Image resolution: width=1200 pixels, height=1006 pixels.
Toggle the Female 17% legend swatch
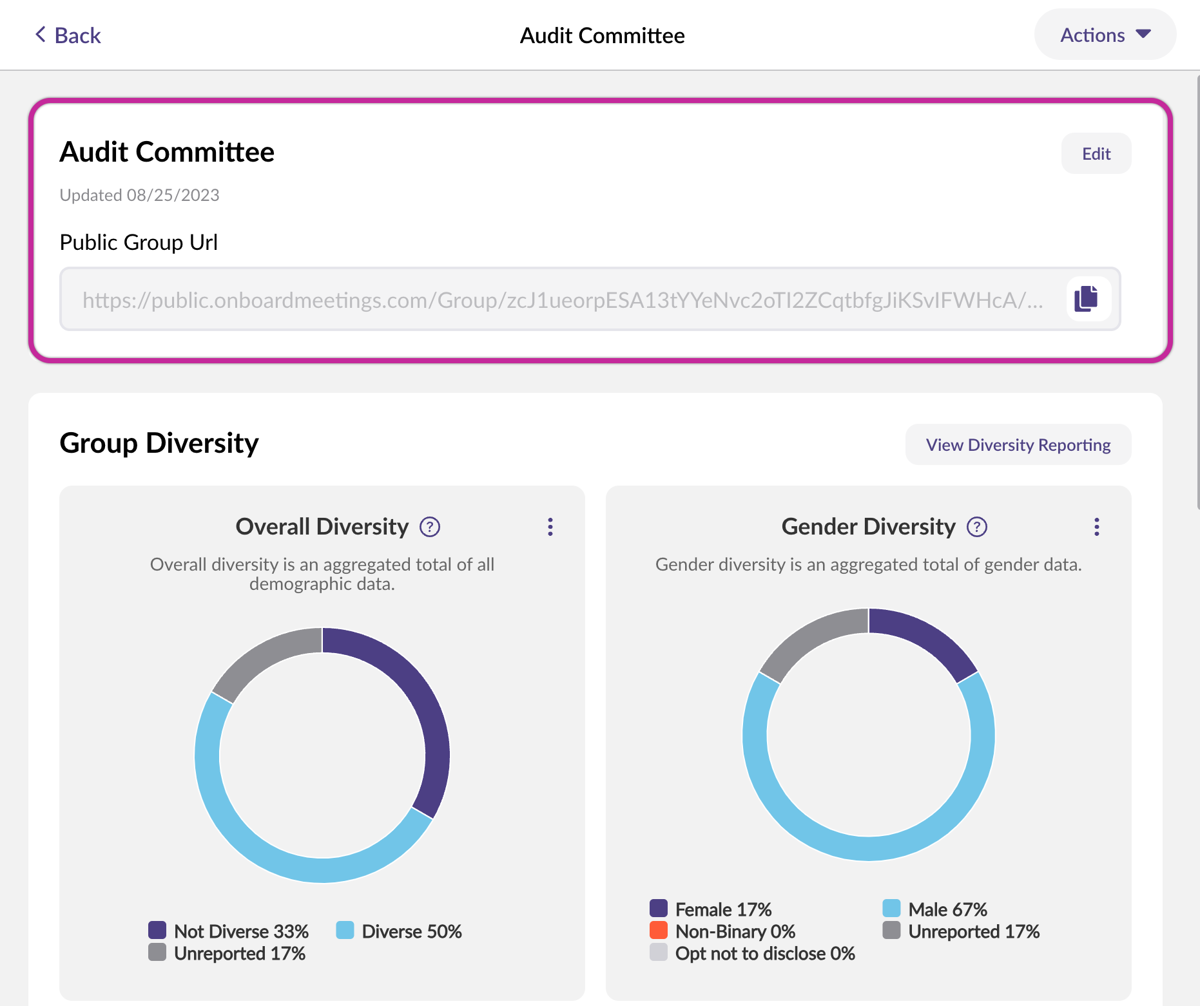pyautogui.click(x=659, y=909)
